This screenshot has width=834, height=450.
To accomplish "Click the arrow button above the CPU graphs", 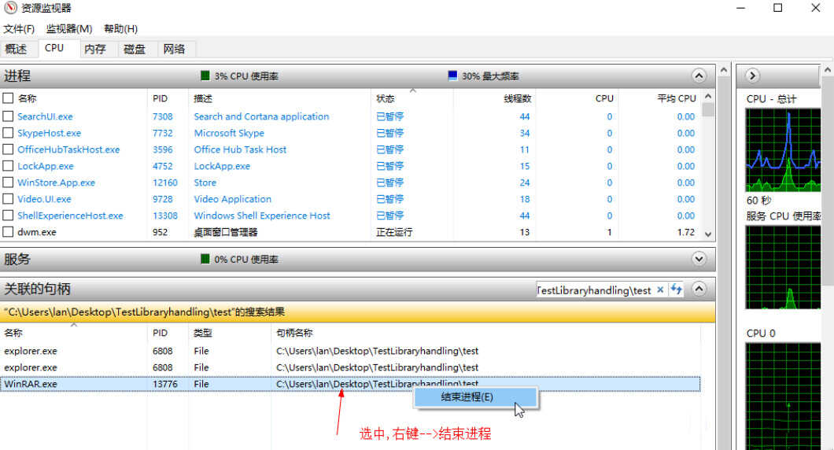I will click(x=752, y=76).
